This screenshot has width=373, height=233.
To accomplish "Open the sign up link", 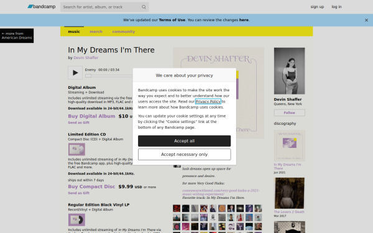I will (x=317, y=7).
